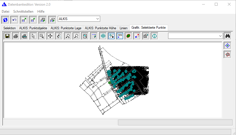The height and width of the screenshot is (135, 236).
Task: Open the Schnittstellen menu
Action: point(23,12)
